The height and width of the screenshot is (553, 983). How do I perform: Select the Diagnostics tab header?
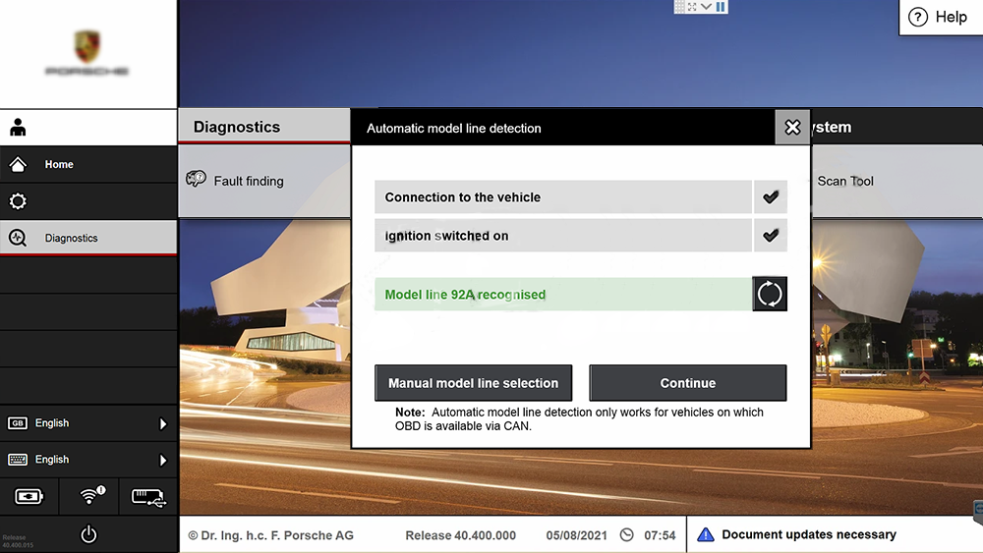(263, 127)
